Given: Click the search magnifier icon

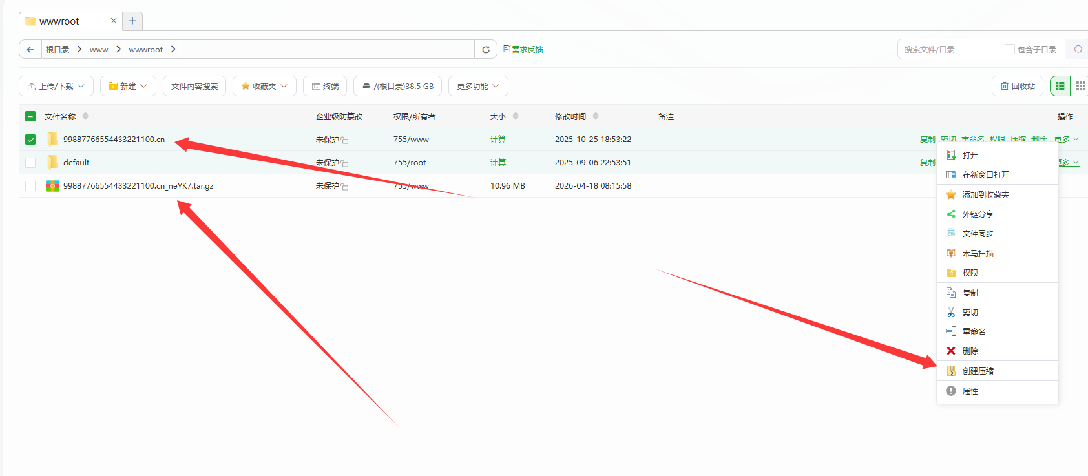Looking at the screenshot, I should click(x=1078, y=50).
